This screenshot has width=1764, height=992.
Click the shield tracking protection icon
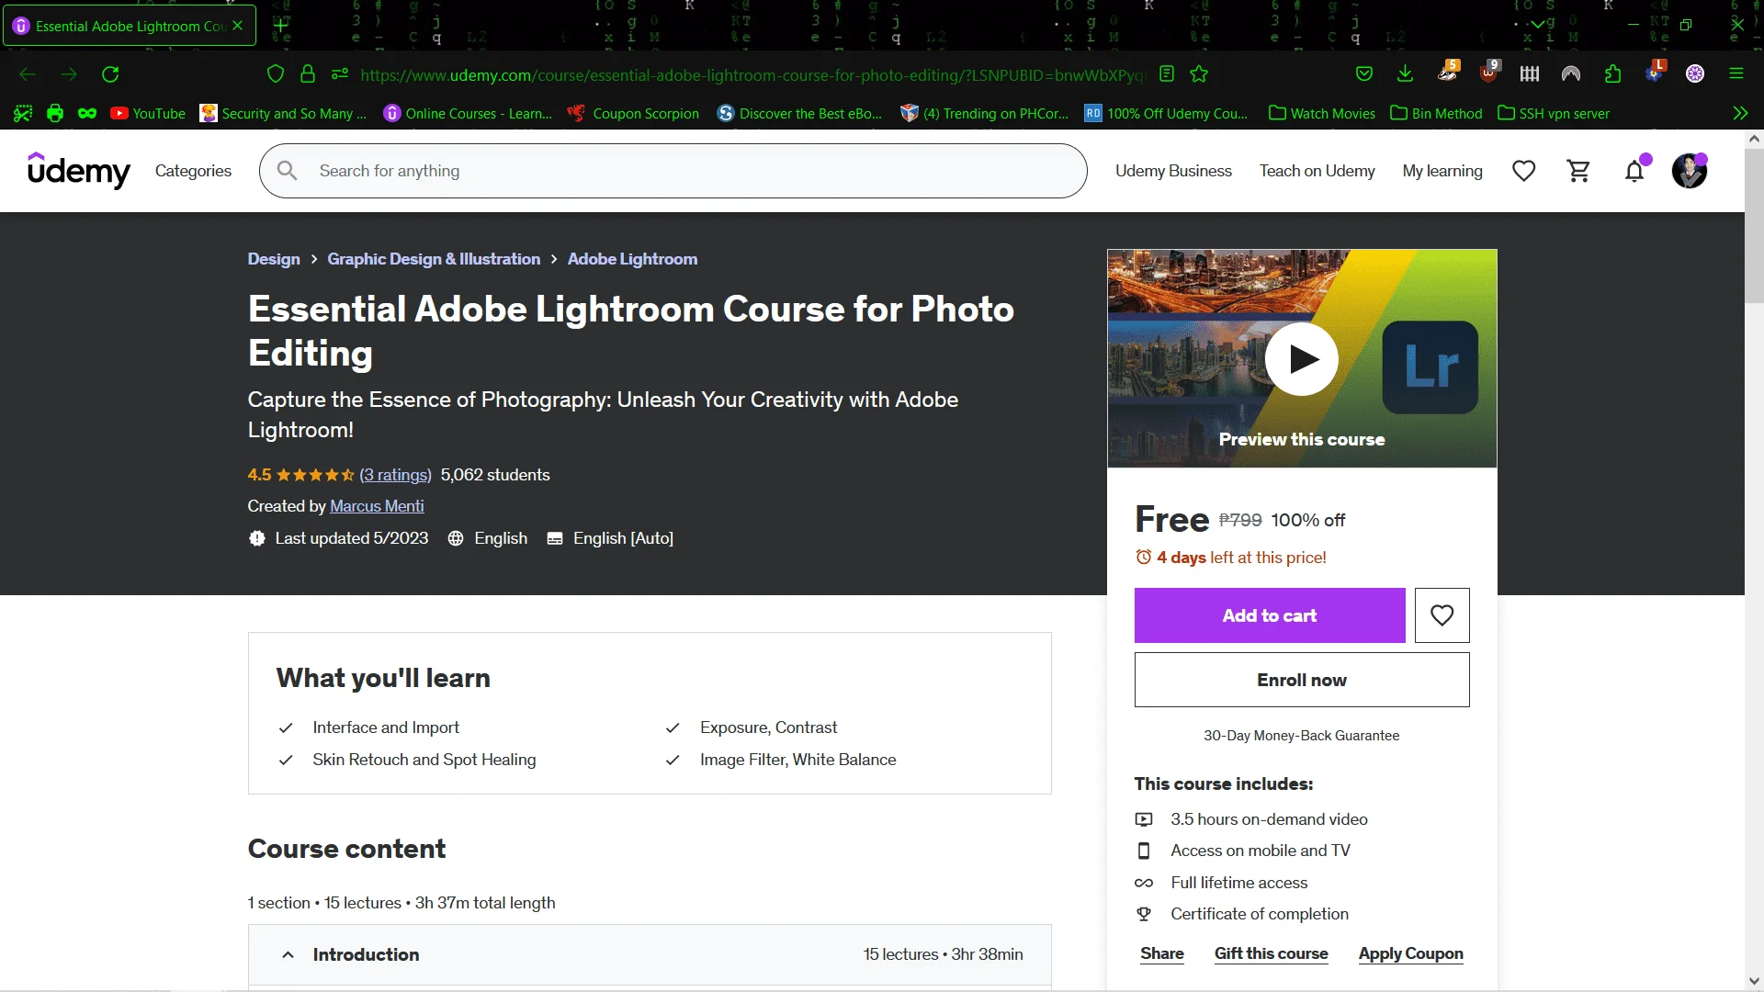(275, 74)
